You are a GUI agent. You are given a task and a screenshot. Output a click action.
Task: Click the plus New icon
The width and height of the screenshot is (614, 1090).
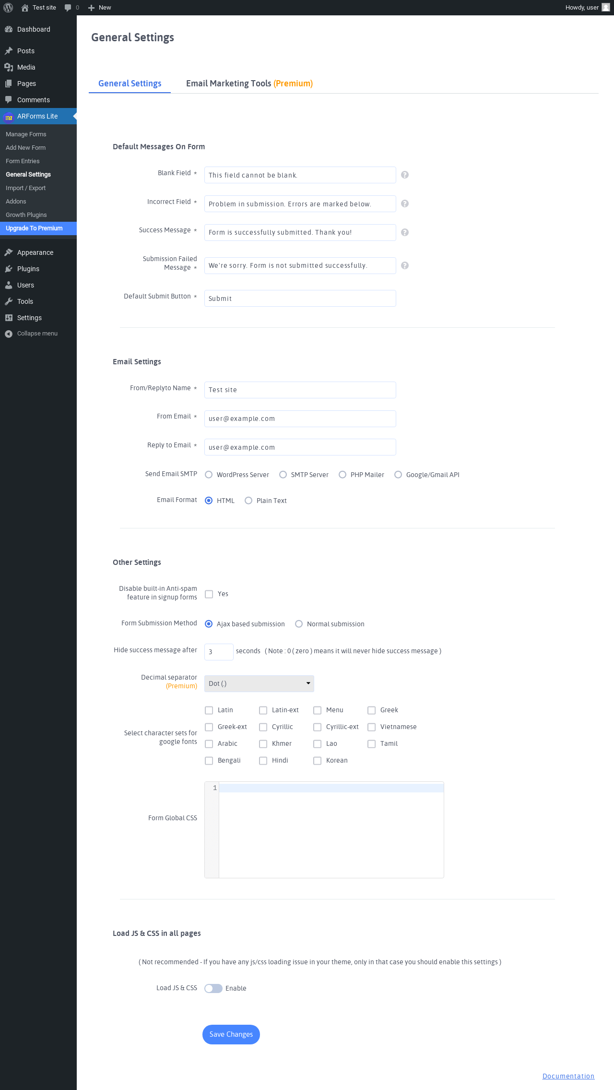[91, 8]
